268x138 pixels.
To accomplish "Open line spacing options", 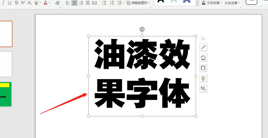I will click(119, 3).
